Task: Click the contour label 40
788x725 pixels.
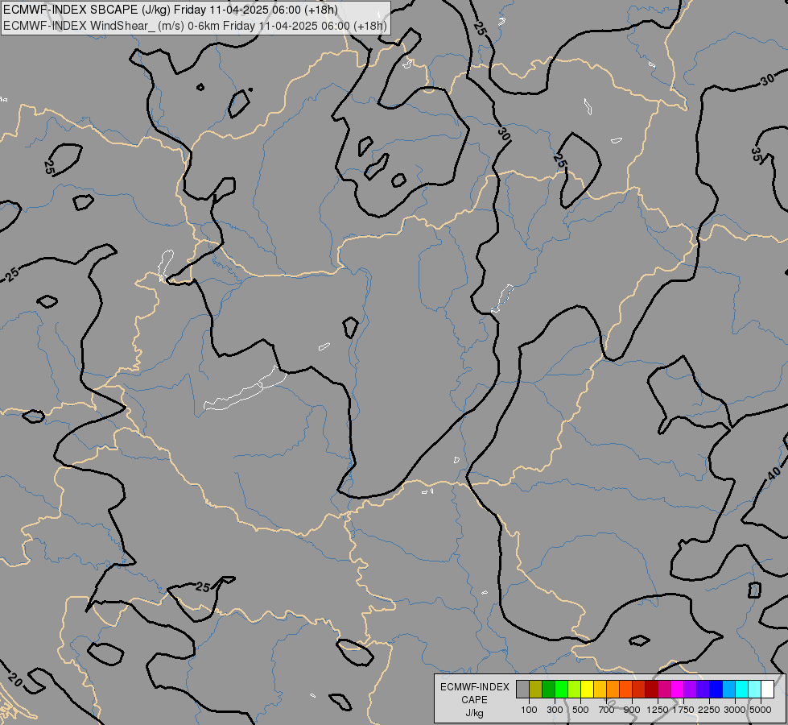Action: point(774,473)
